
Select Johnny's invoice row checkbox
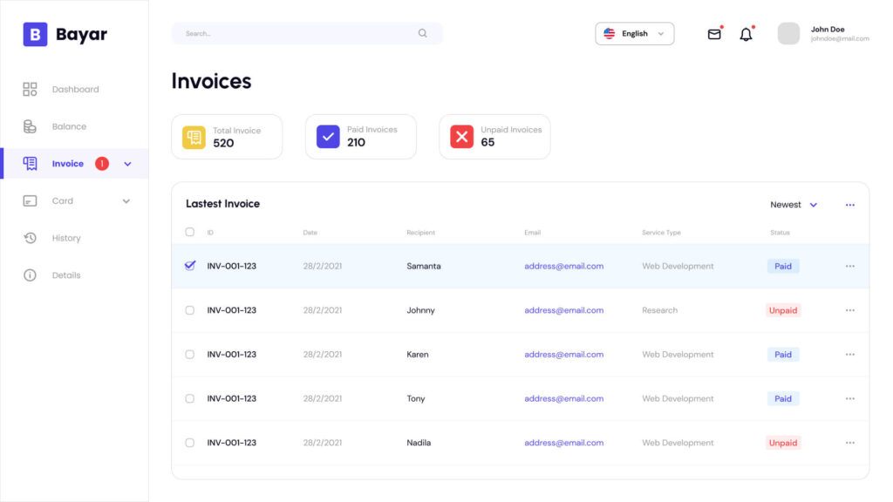(x=189, y=310)
